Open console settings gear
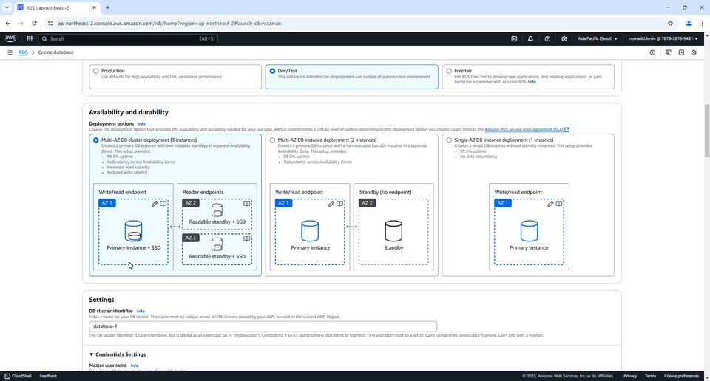Viewport: 710px width, 381px height. 564,39
